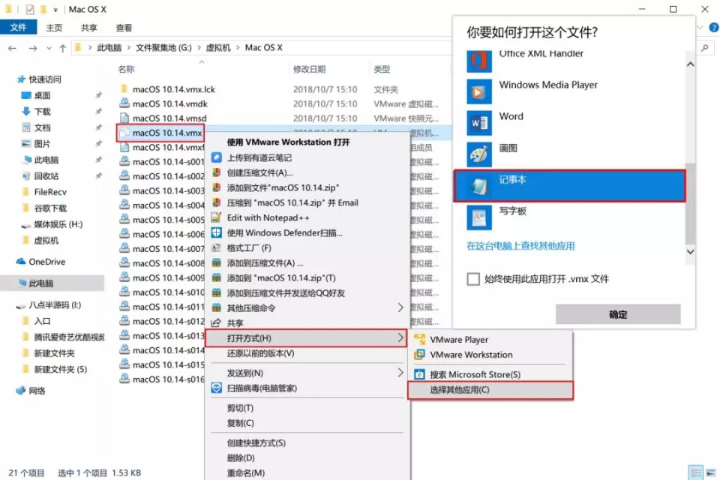Click '此电脑' in the address bar path

[x=109, y=48]
